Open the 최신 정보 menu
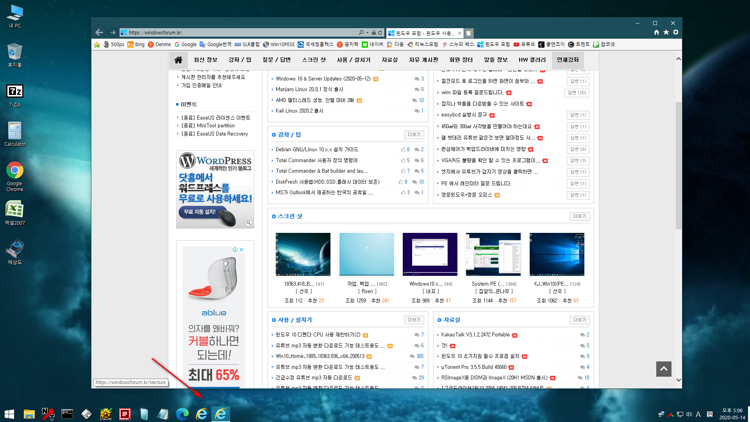750x422 pixels. [205, 60]
